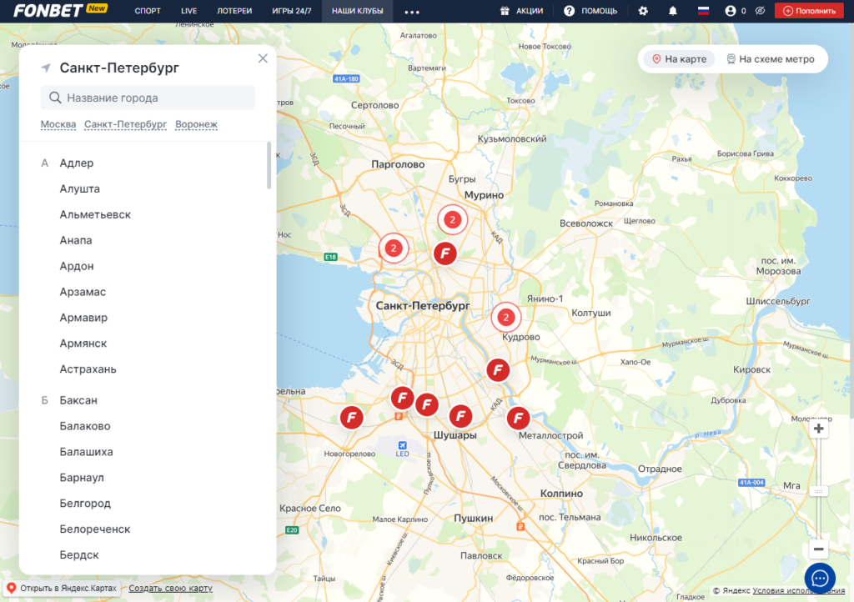
Task: Toggle balance visibility eye icon
Action: point(760,11)
